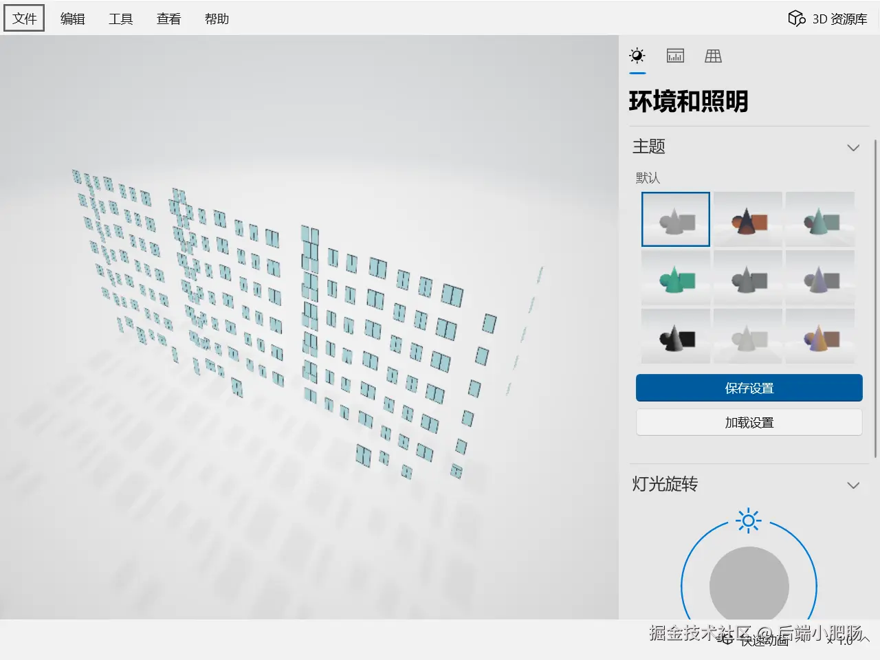Screen dimensions: 880x660
Task: Click the sun handle on light rotation dial
Action: point(749,520)
